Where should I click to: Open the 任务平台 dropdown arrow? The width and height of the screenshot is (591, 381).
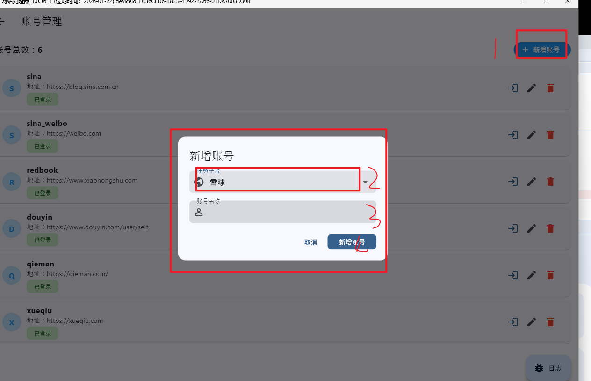pyautogui.click(x=366, y=183)
